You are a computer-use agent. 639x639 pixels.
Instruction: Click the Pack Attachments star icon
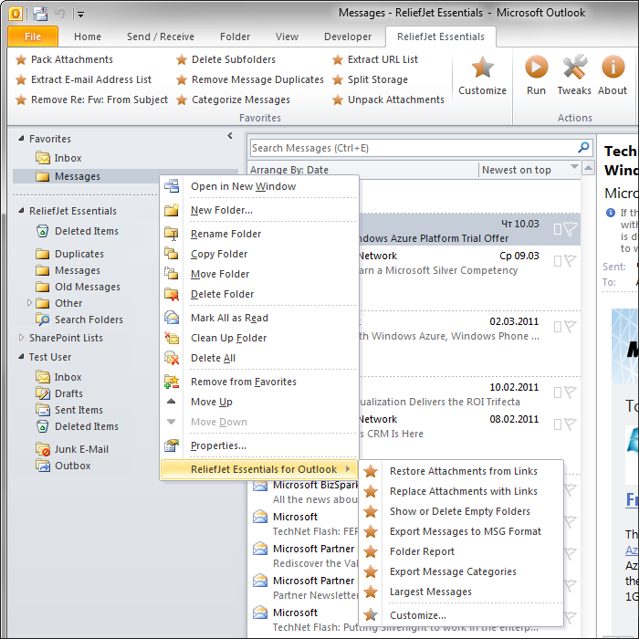click(x=21, y=59)
